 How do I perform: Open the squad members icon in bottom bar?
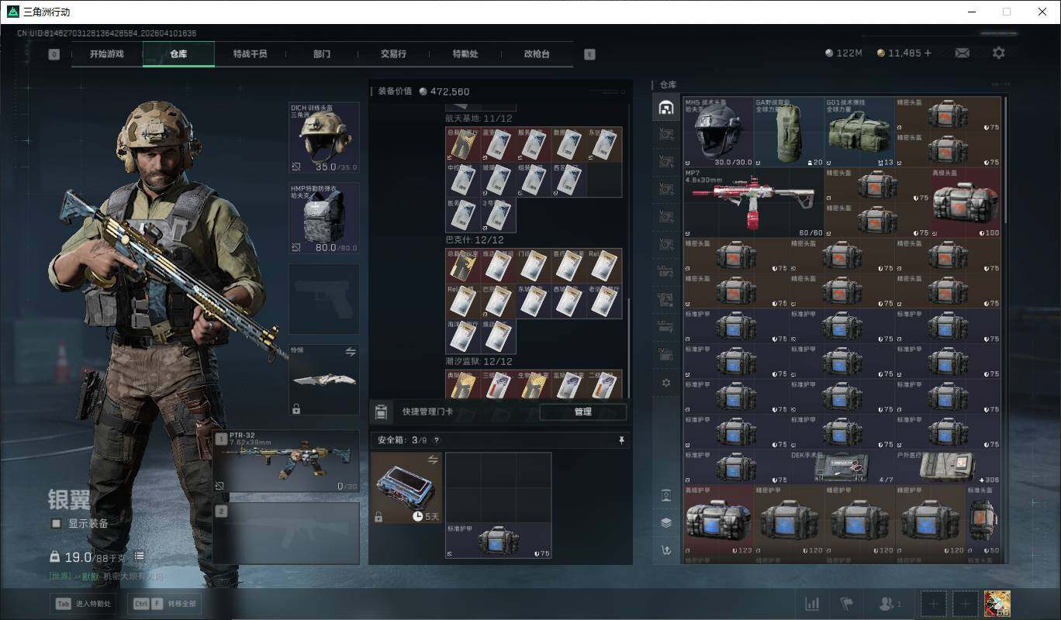coord(889,604)
